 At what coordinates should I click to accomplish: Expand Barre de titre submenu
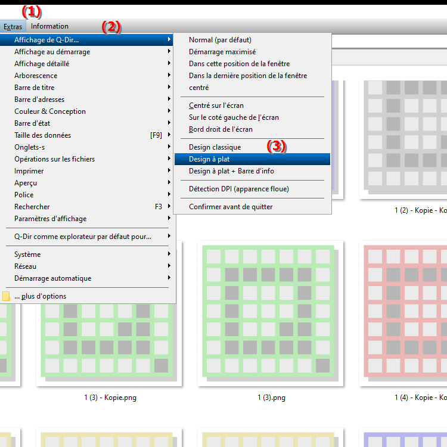86,88
